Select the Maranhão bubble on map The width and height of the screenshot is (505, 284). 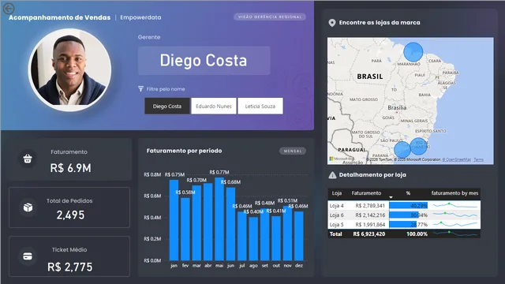point(413,52)
